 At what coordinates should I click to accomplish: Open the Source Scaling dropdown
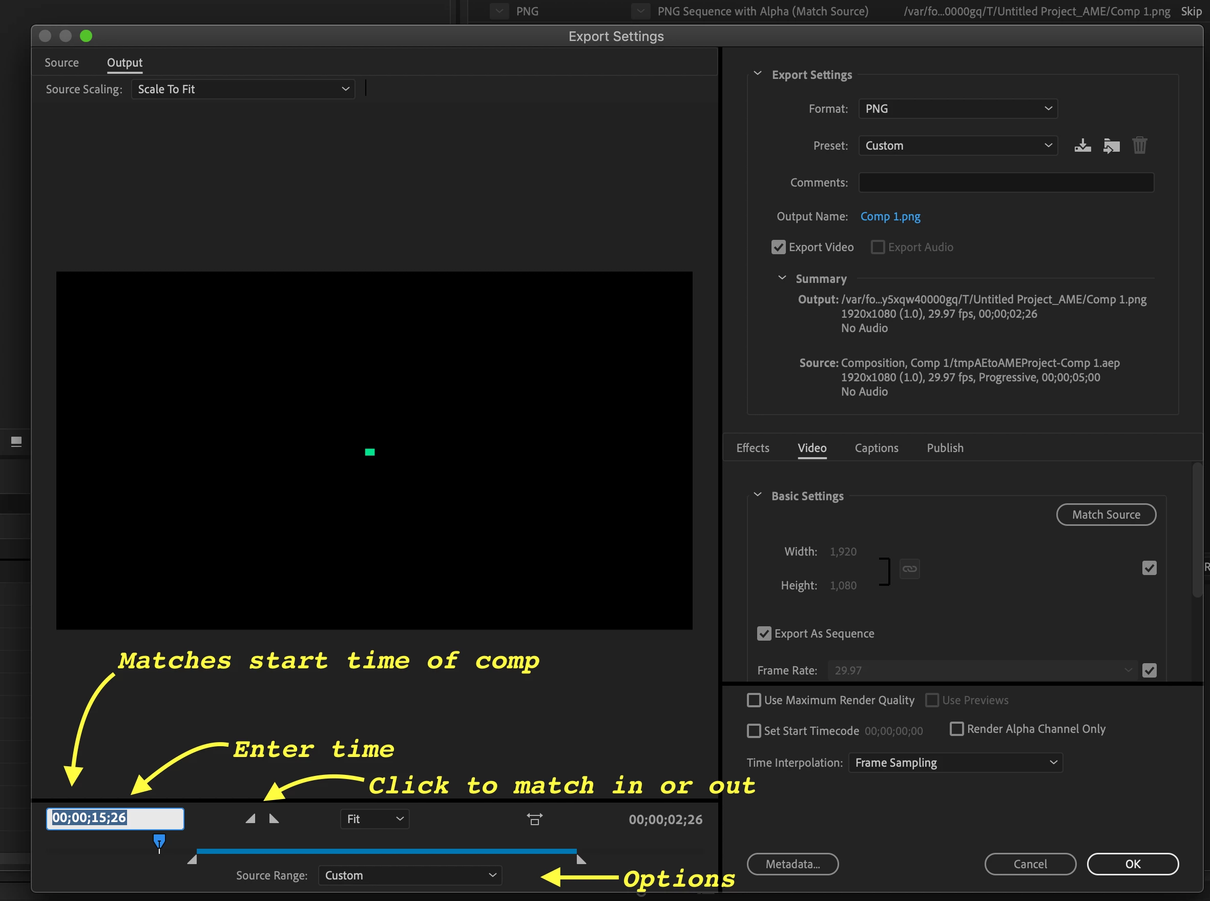242,90
